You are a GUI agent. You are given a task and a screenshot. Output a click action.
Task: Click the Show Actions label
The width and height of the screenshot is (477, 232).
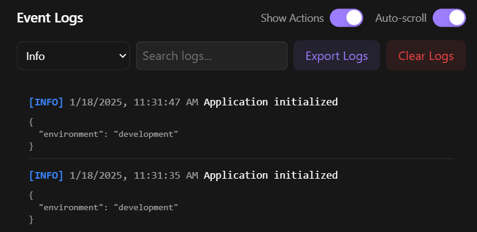click(x=292, y=18)
